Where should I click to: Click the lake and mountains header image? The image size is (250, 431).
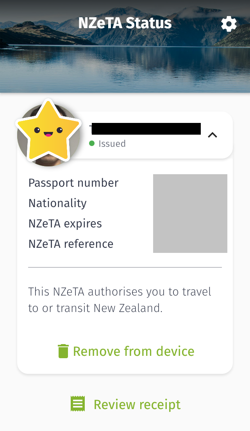[125, 63]
